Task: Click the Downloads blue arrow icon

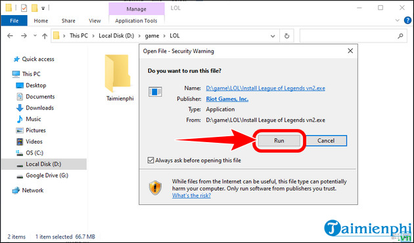Action: pyautogui.click(x=20, y=108)
